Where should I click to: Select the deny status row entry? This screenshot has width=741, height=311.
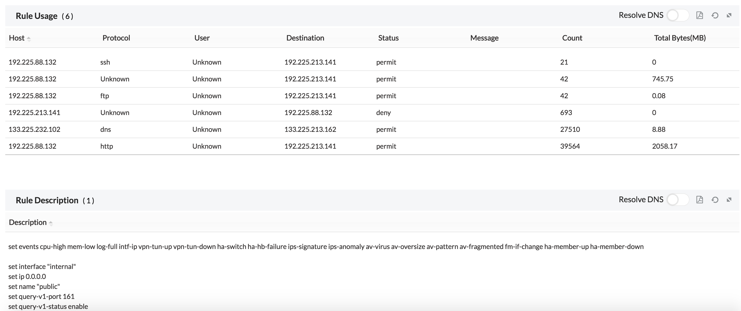tap(383, 113)
